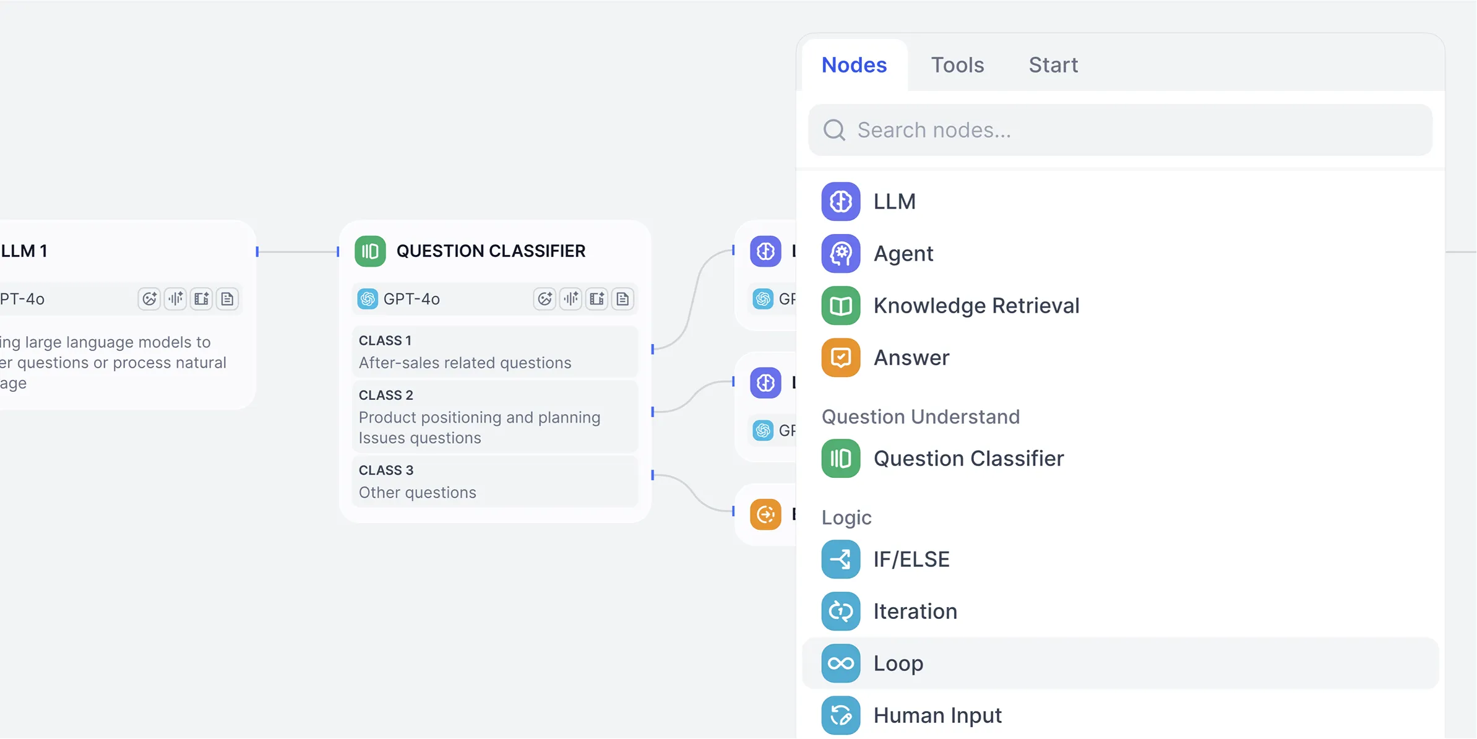
Task: Click the Knowledge Retrieval book icon
Action: click(840, 305)
